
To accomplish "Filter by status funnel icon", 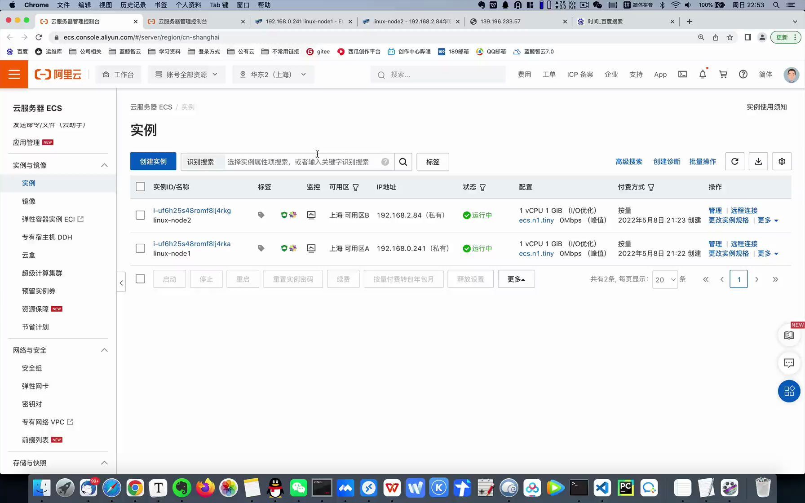I will (x=483, y=187).
